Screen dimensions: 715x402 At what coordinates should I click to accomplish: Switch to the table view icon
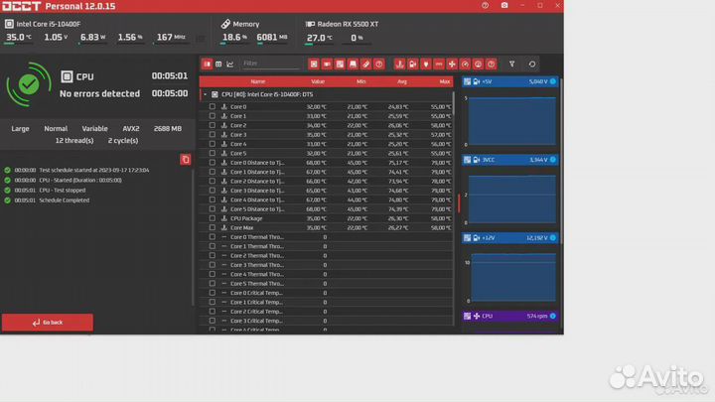click(218, 64)
